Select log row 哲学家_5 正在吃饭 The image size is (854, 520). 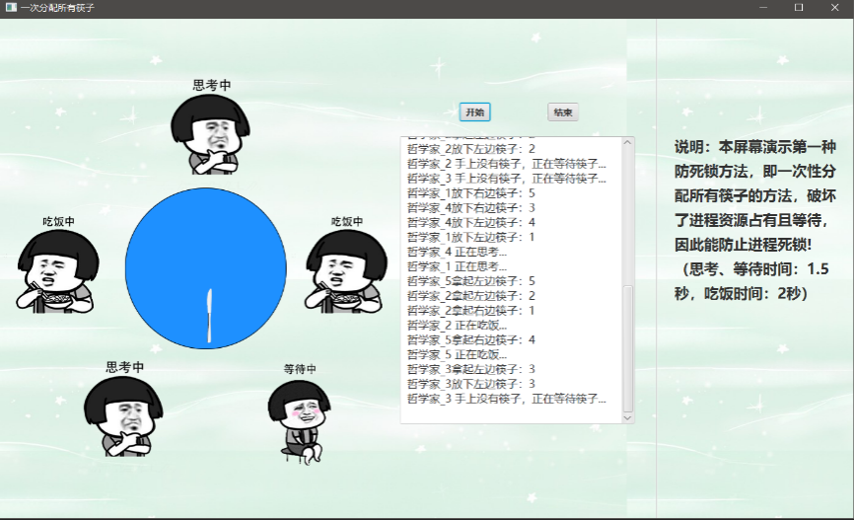[x=457, y=355]
